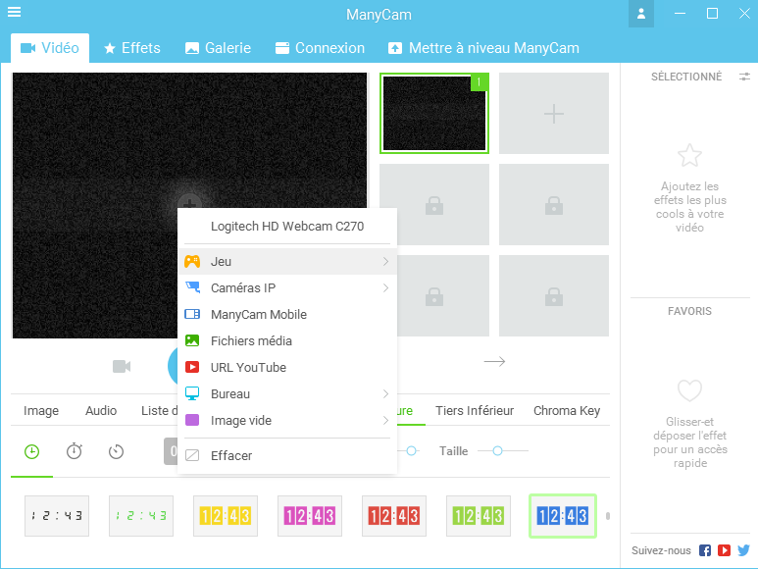
Task: Open the Tiers Inférieur tab
Action: point(475,411)
